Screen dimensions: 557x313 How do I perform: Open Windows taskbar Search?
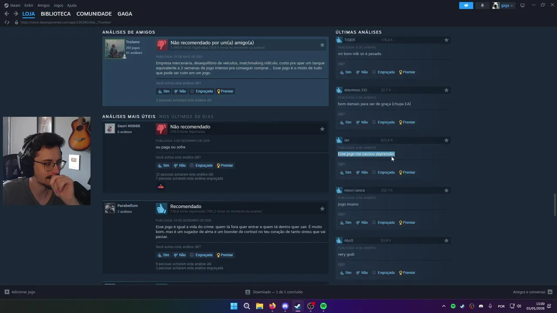(x=247, y=306)
